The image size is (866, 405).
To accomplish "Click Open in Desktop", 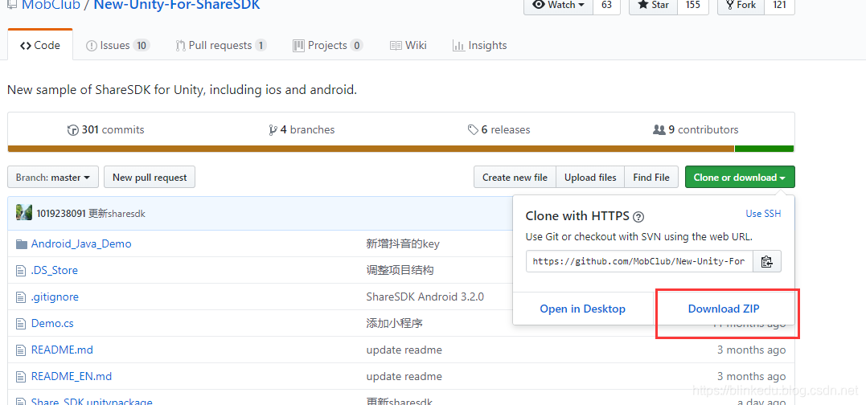I will [x=583, y=309].
